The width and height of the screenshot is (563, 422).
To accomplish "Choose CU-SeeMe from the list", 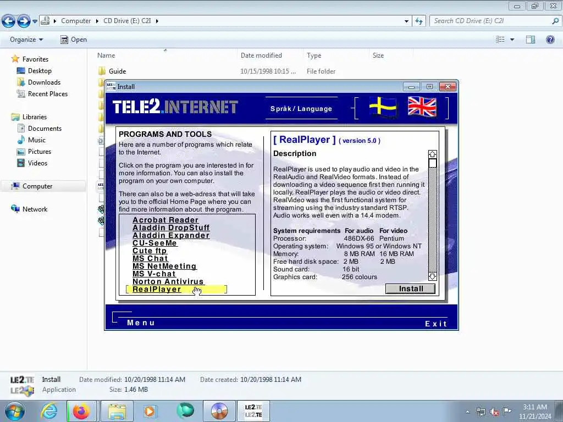I will pyautogui.click(x=154, y=243).
